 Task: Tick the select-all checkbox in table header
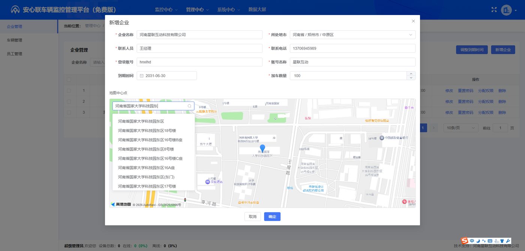pyautogui.click(x=69, y=79)
